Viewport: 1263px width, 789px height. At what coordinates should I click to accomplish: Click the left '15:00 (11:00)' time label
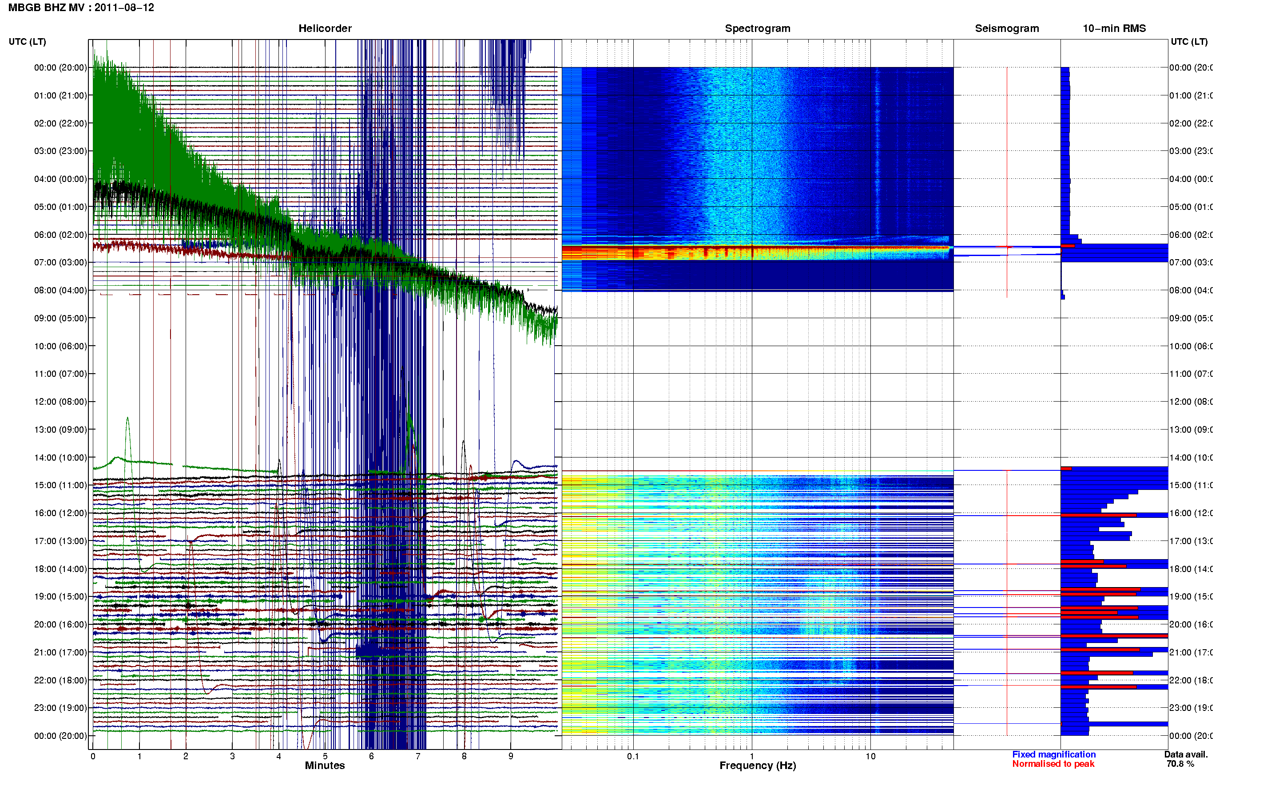click(60, 485)
